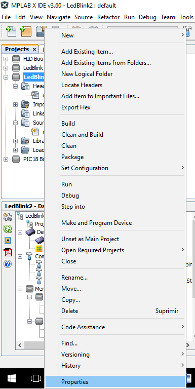Click the blue help icon in dashboard
Image resolution: width=195 pixels, height=389 pixels.
pos(8,264)
